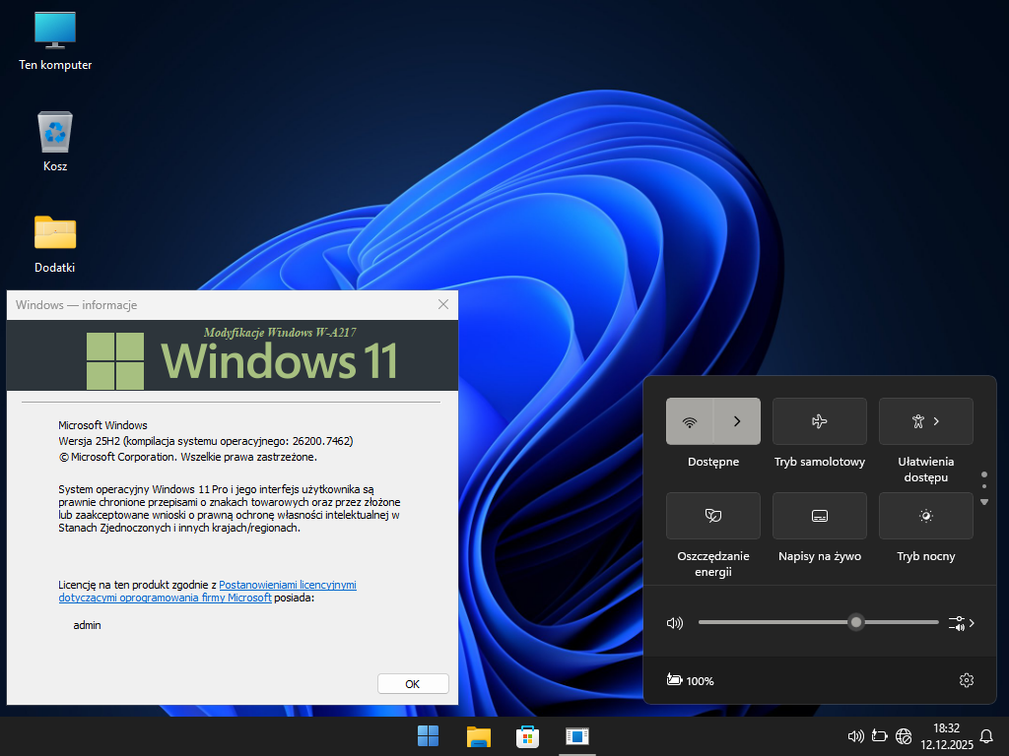
Task: Expand available Wi-Fi networks list
Action: (737, 421)
